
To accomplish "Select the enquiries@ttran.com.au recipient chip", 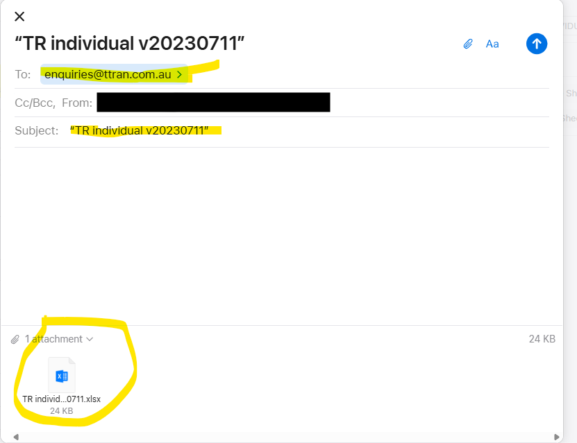I will pos(114,74).
